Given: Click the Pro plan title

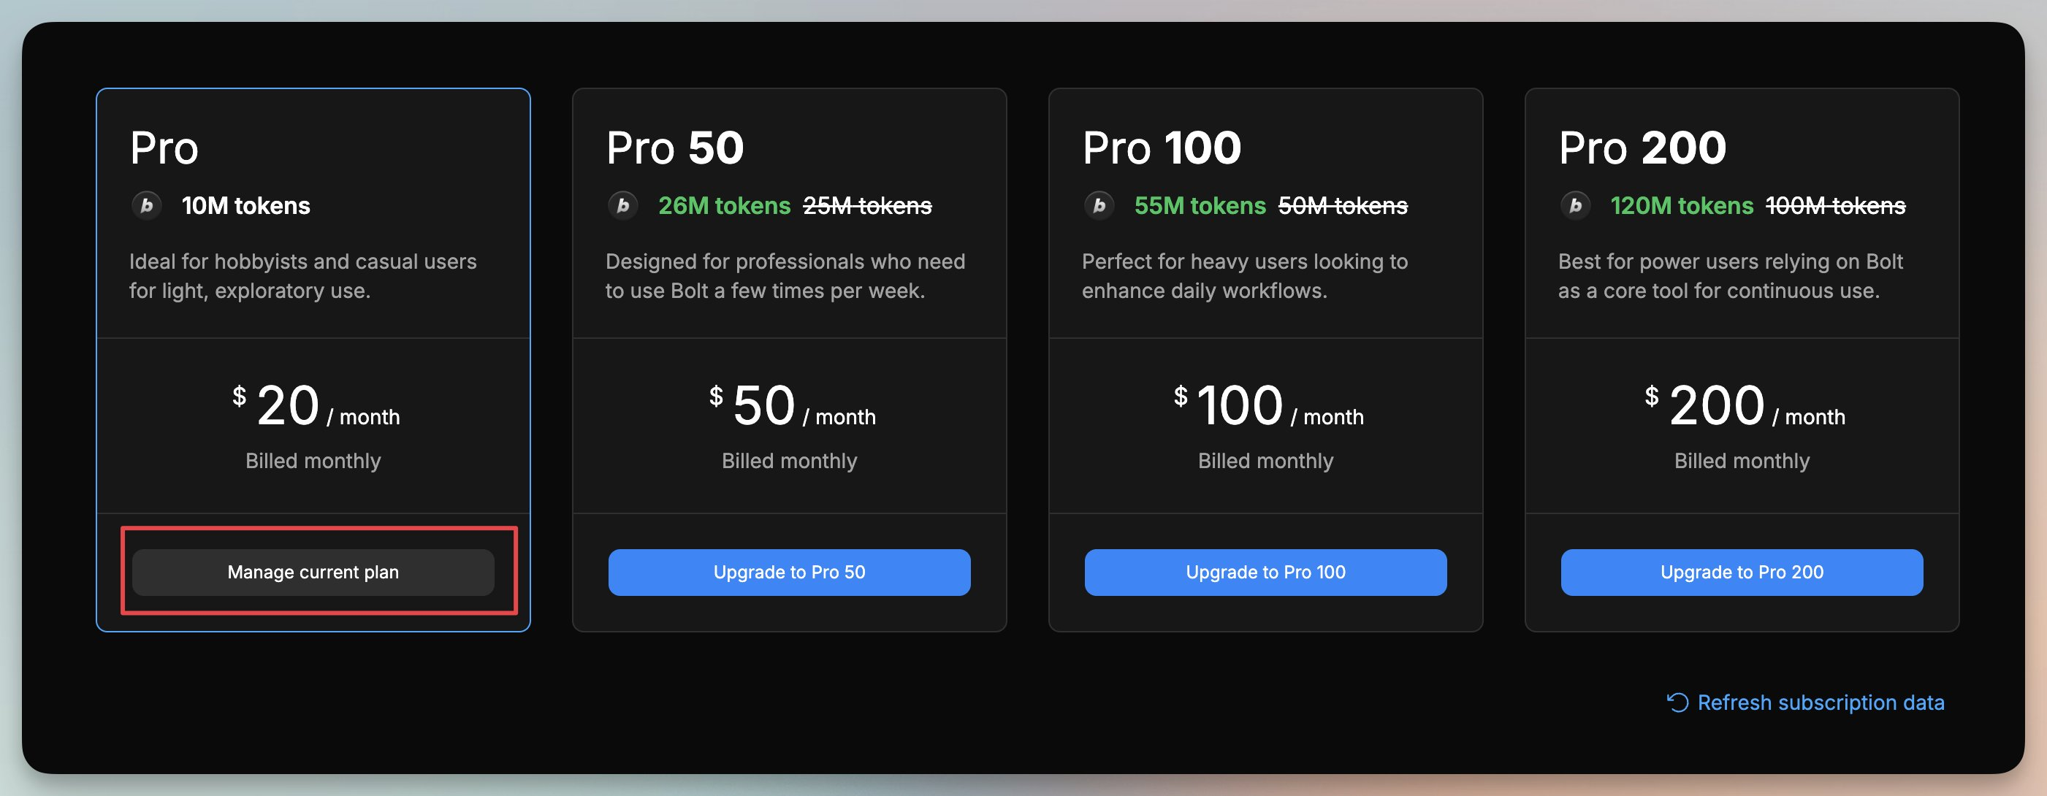Looking at the screenshot, I should [164, 148].
